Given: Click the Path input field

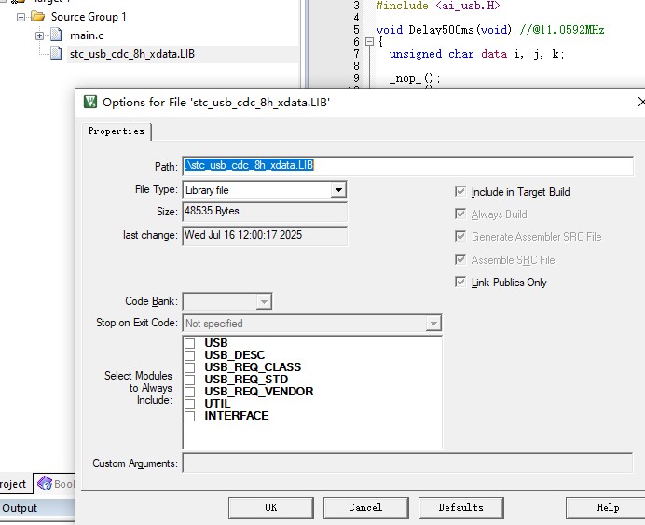Looking at the screenshot, I should point(406,165).
